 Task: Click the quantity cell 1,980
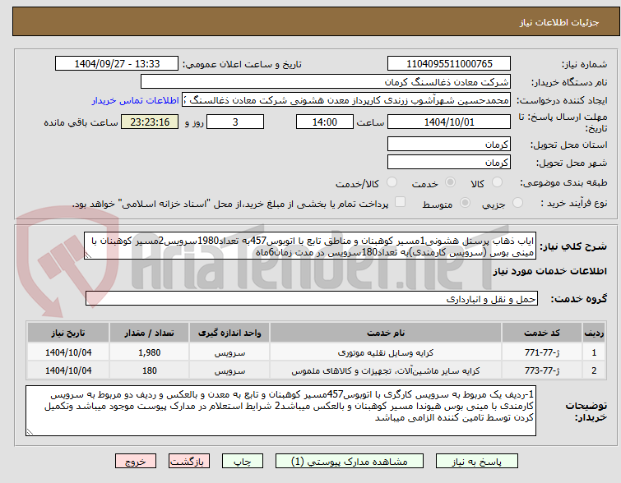click(150, 352)
